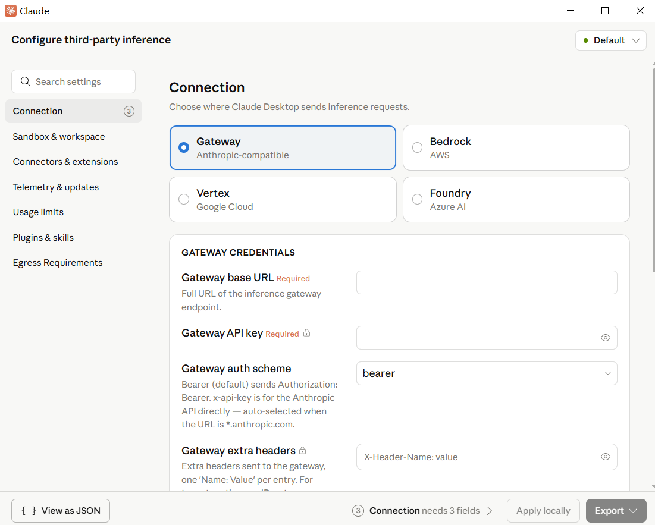
Task: Click the Claude app logo icon
Action: coord(11,11)
